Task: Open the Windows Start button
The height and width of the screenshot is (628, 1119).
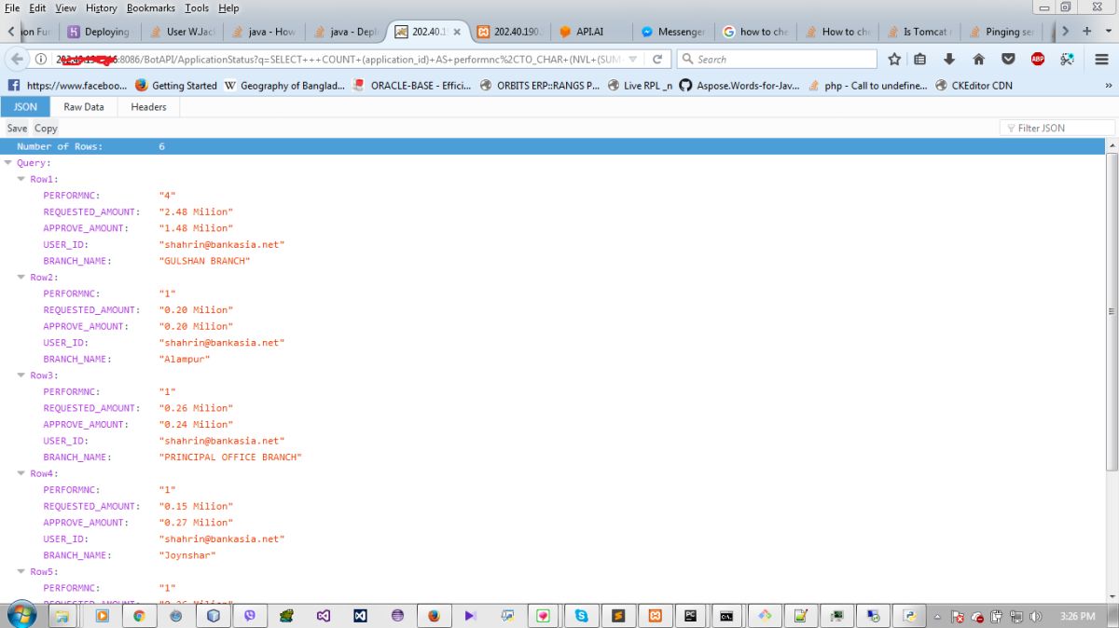Action: 21,615
